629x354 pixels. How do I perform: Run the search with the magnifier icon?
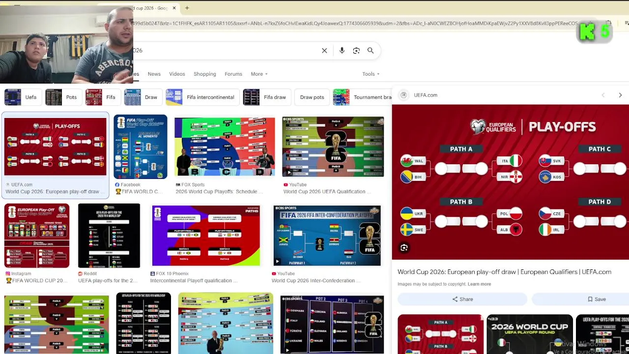371,51
